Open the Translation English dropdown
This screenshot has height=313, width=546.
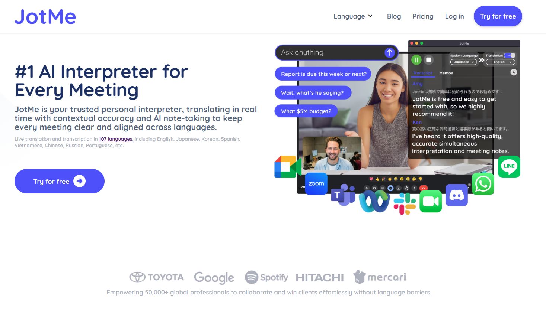(500, 62)
